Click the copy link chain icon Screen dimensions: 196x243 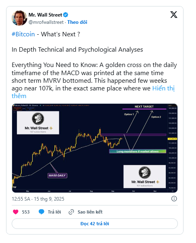[71, 212]
